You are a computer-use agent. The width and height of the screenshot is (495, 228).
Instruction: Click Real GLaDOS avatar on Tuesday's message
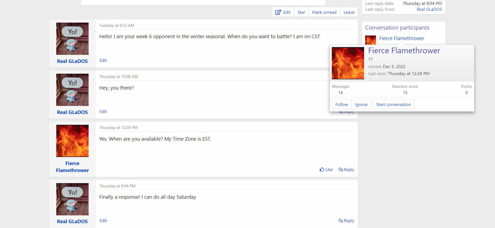pos(72,39)
